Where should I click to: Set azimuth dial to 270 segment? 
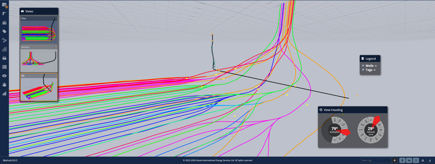pyautogui.click(x=361, y=130)
